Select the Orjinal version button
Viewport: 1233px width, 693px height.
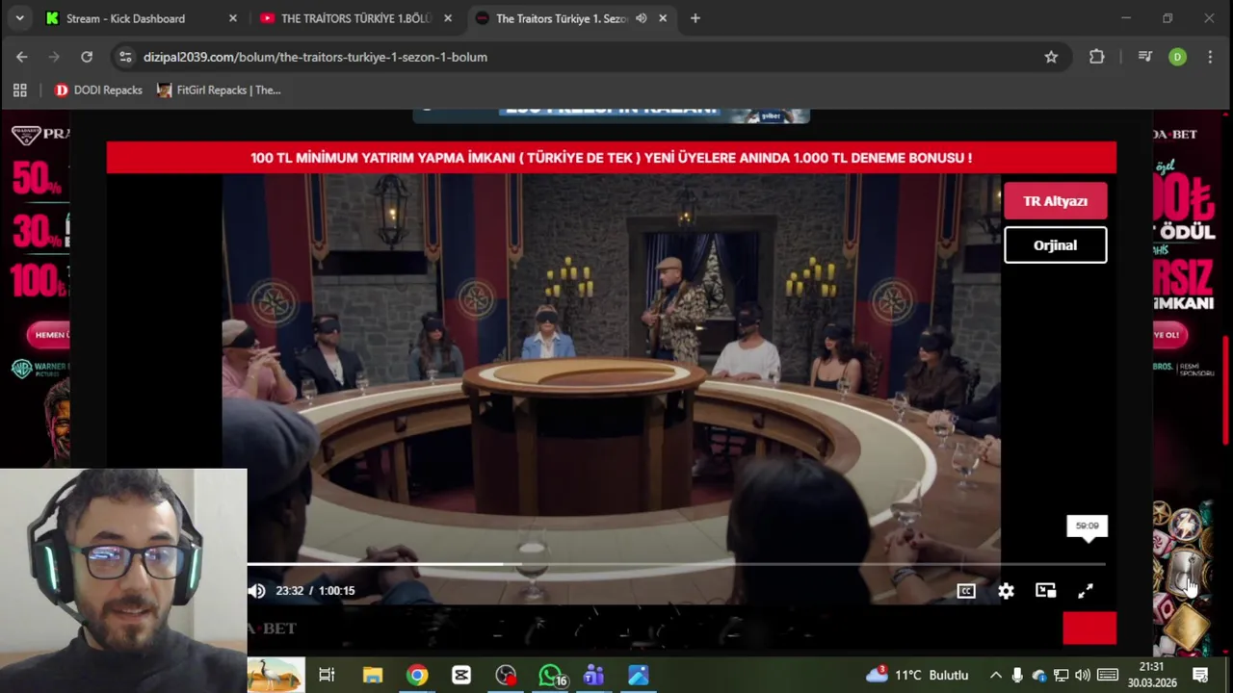1055,244
